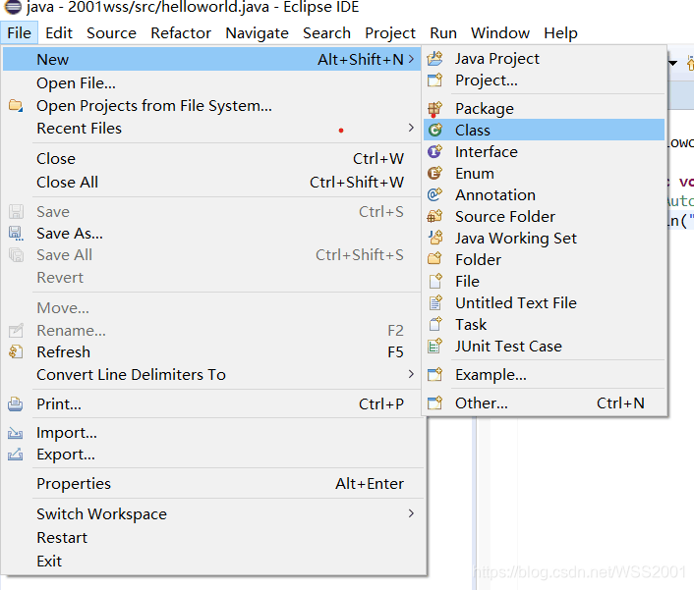Click the Project... wizard icon
This screenshot has height=590, width=694.
435,80
